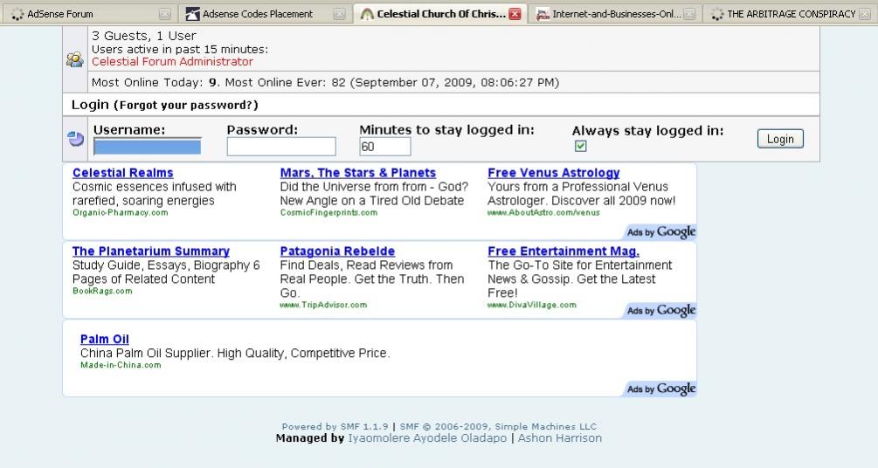Screen dimensions: 878x468
Task: Click the 3 Guests, 1 User text
Action: (x=144, y=36)
